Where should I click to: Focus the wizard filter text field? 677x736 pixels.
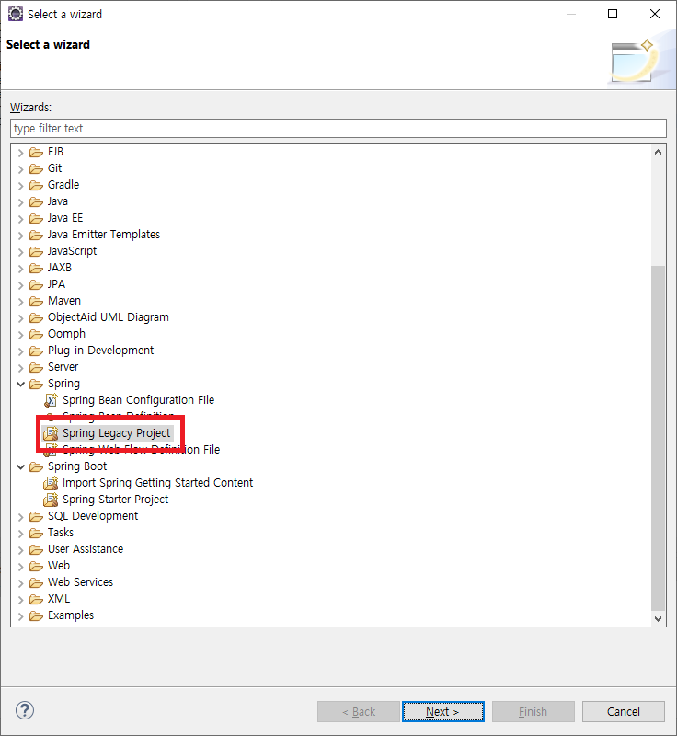338,128
